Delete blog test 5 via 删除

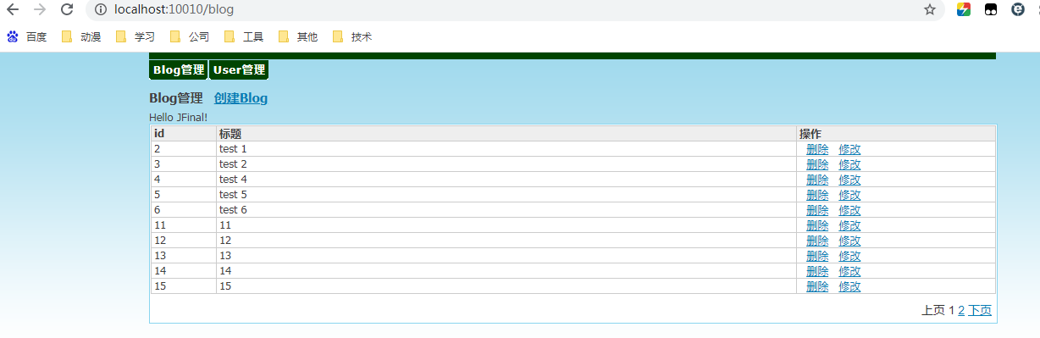817,195
